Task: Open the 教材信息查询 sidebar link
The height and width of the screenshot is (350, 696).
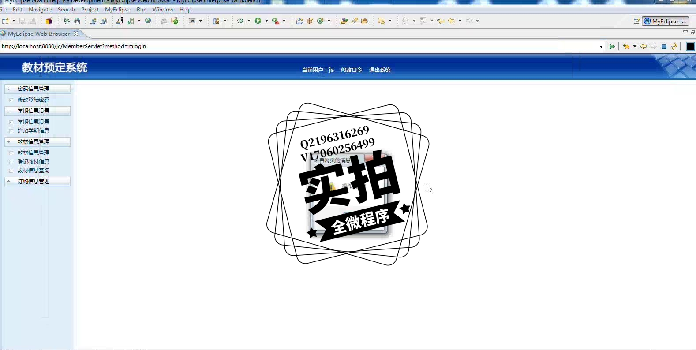Action: coord(34,171)
